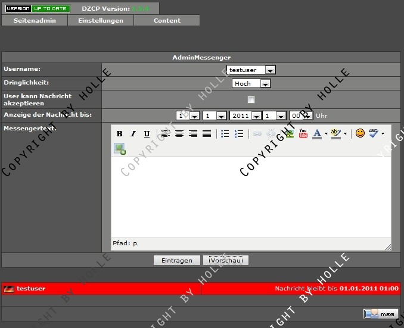
Task: Apply underline formatting to text
Action: point(147,134)
